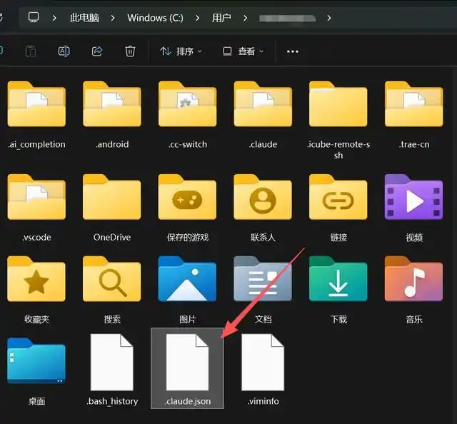Select the 文档 documents folder

pos(263,291)
